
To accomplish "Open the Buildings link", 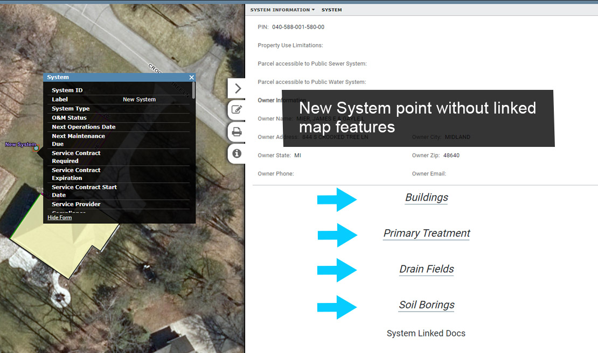I will click(x=426, y=197).
